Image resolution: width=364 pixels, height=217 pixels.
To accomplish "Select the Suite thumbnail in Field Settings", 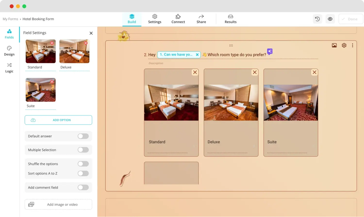I will (x=40, y=90).
